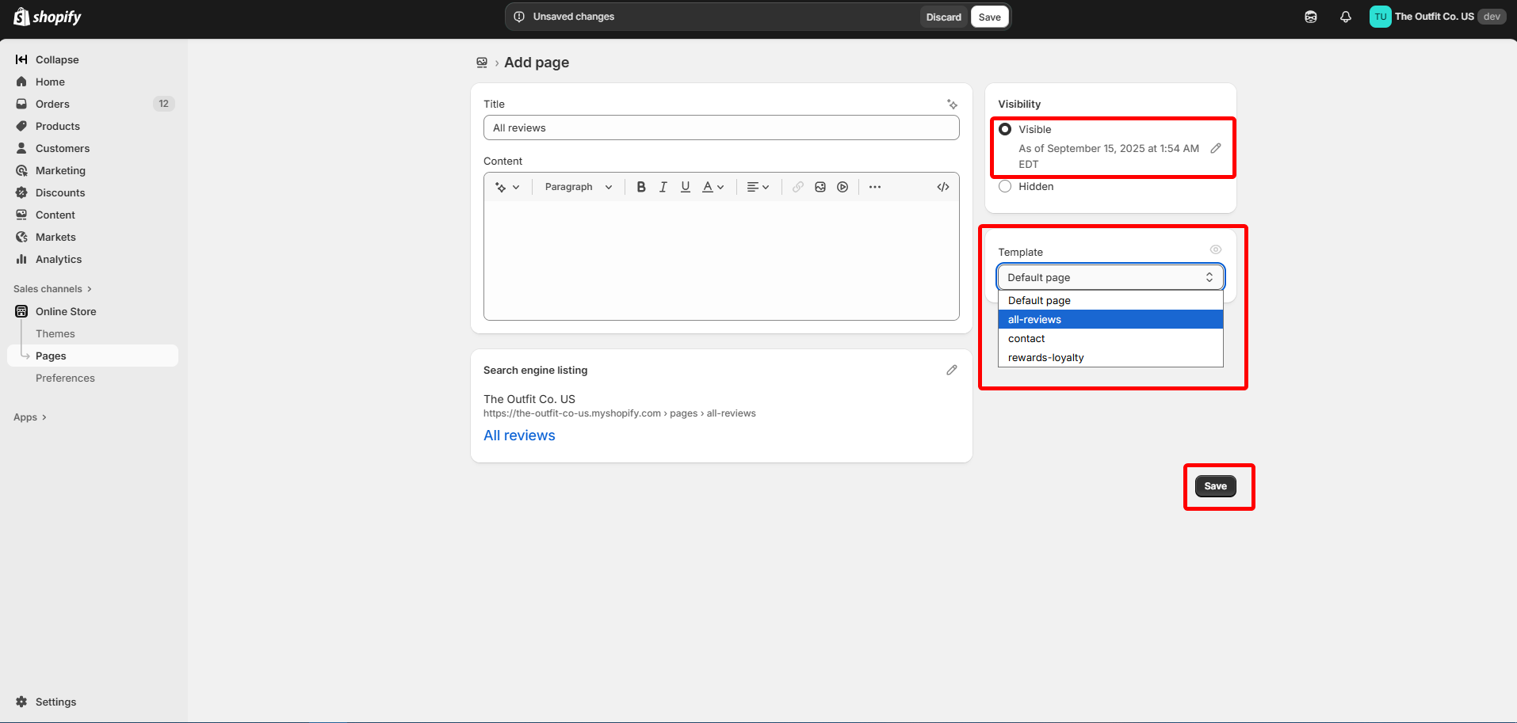Open the text color picker

[x=713, y=187]
